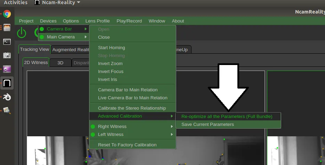Choose Close in the Camera Bar menu

pos(133,37)
